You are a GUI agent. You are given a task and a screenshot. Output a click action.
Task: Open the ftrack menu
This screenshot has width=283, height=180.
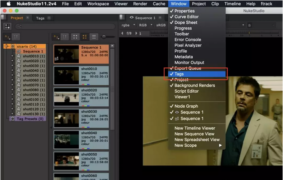266,4
